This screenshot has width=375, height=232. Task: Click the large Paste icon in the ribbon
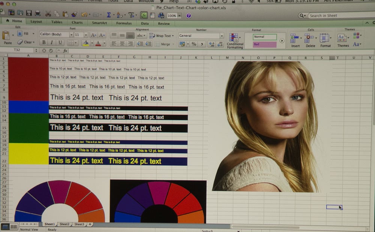pos(6,36)
